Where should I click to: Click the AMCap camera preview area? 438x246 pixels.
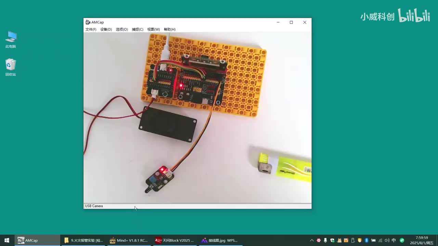(x=197, y=118)
